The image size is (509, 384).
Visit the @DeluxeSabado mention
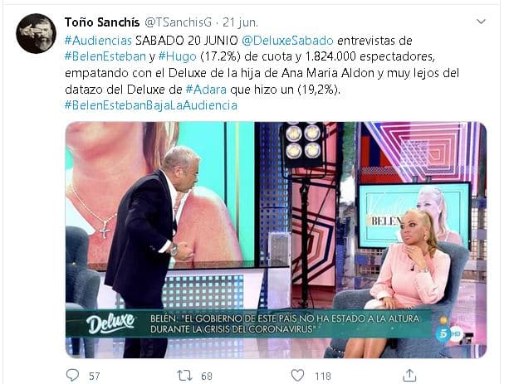click(287, 41)
